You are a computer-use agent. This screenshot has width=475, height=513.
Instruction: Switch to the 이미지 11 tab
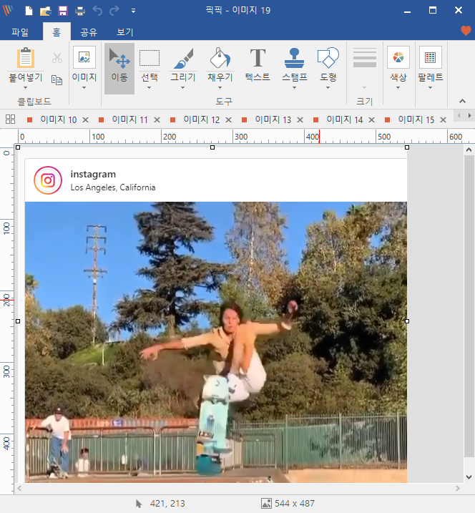click(x=129, y=119)
